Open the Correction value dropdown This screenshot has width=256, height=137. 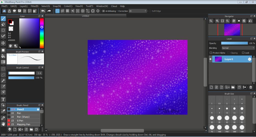145,11
